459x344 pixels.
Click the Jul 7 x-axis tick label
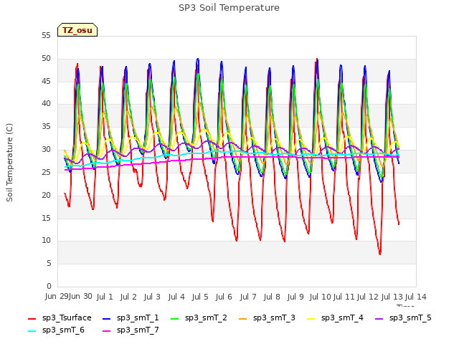[x=248, y=297]
